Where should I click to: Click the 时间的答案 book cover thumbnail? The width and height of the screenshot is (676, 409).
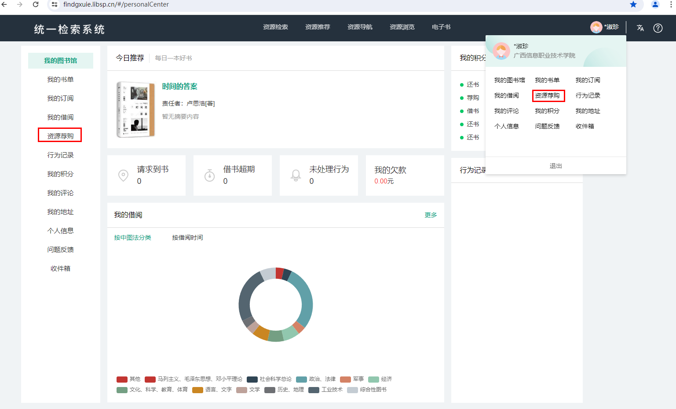135,110
